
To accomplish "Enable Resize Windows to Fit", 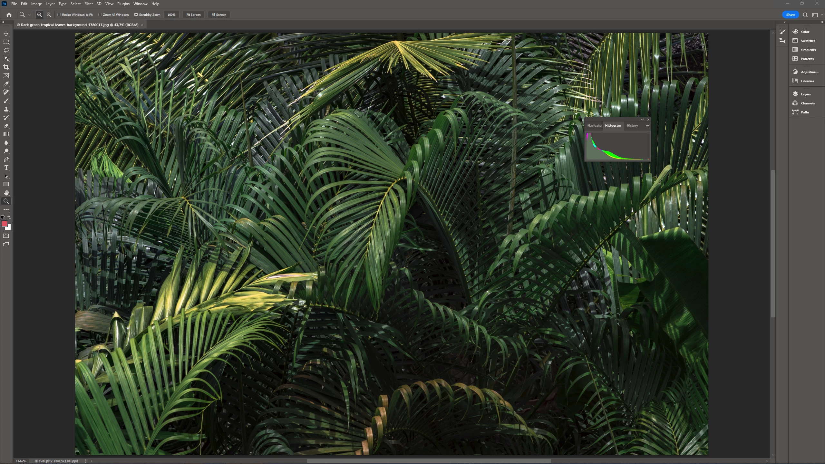I will click(x=59, y=15).
